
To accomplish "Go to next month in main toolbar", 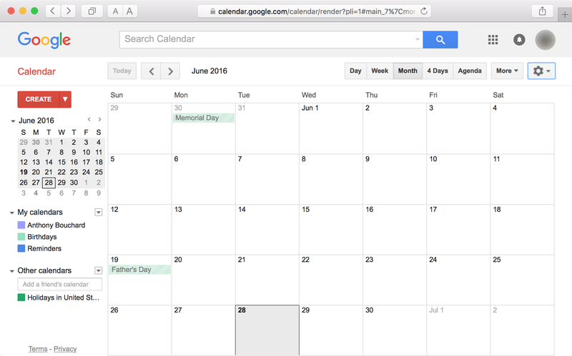I will [x=170, y=71].
